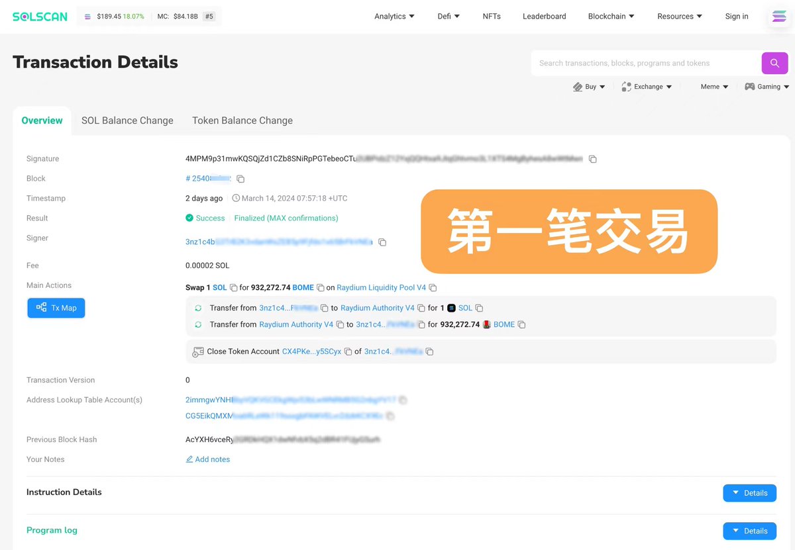Click the Close Token Account row icon
The height and width of the screenshot is (550, 795).
[x=198, y=352]
